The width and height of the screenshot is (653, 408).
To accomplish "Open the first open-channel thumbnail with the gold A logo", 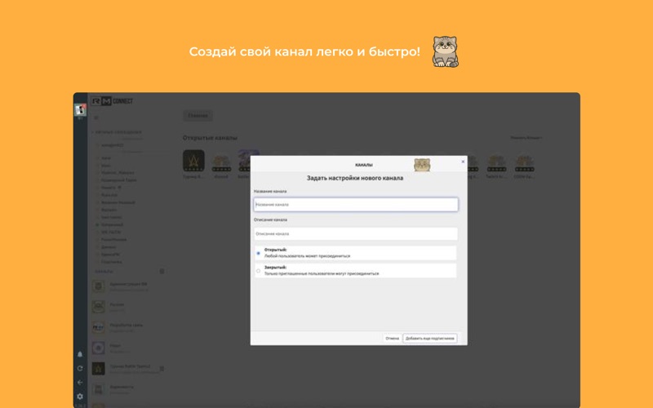I will pyautogui.click(x=193, y=161).
